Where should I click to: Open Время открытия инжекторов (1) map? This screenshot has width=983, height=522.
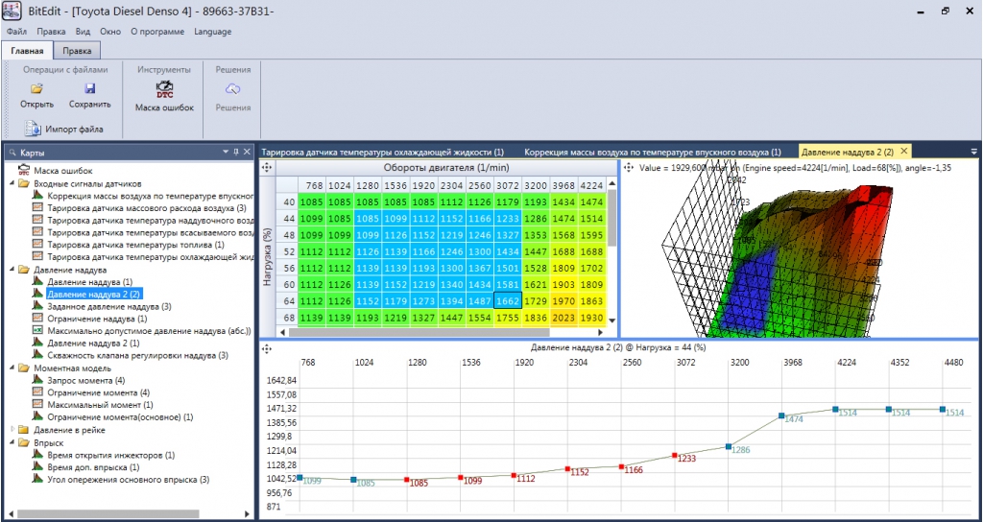coord(111,455)
